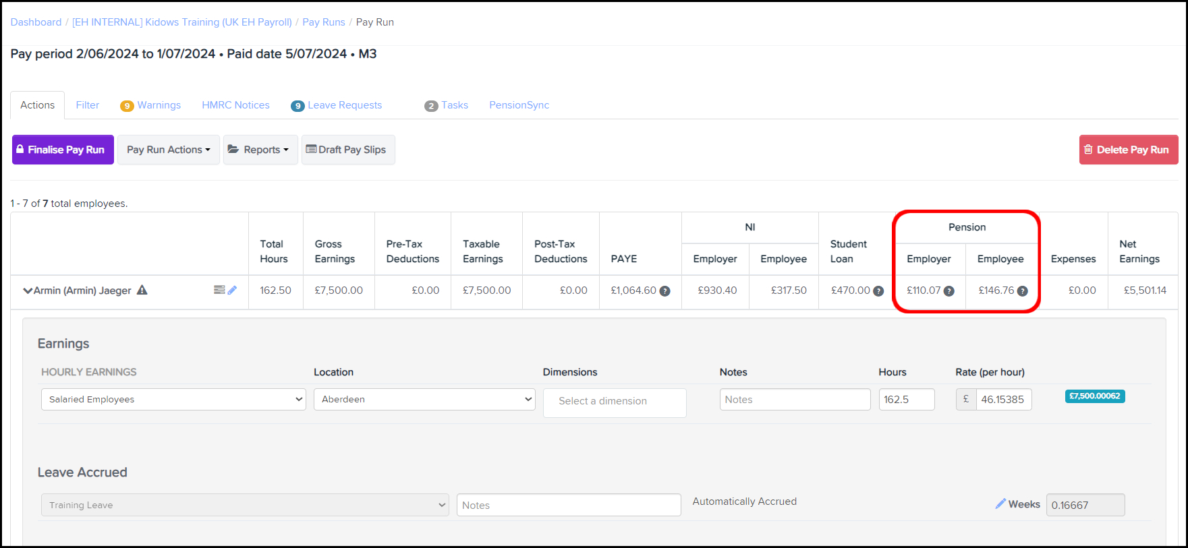
Task: Open the Pay Run Actions dropdown
Action: pos(168,150)
